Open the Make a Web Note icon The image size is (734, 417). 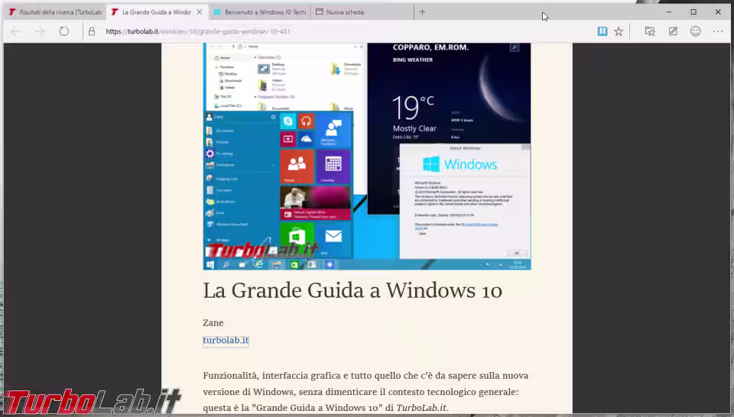tap(673, 31)
